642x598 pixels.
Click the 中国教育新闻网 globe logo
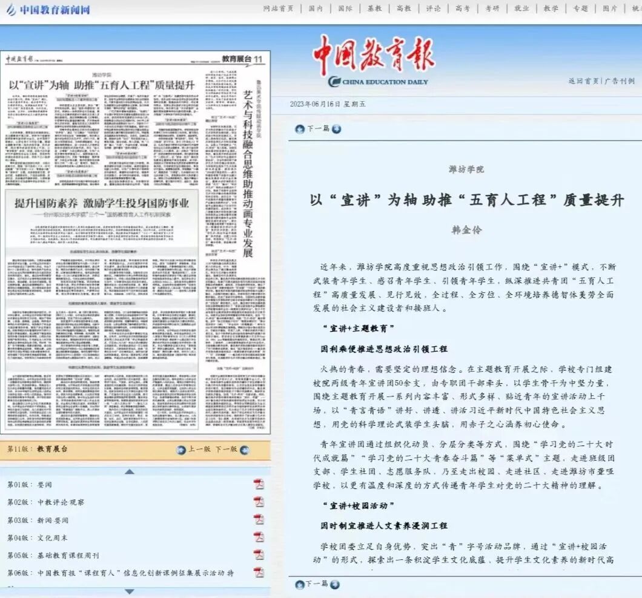coord(13,10)
